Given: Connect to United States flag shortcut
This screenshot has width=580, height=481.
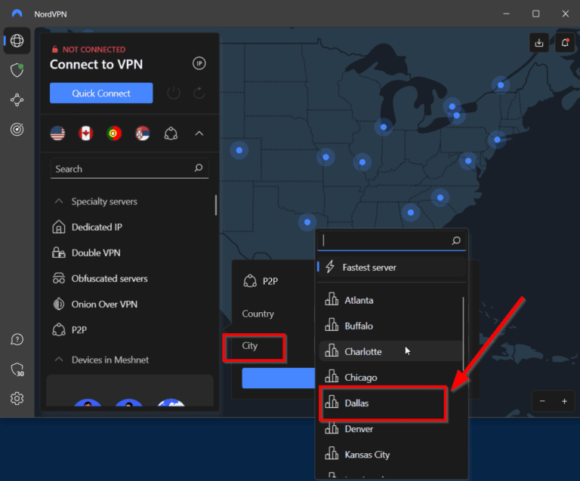Looking at the screenshot, I should pos(57,133).
